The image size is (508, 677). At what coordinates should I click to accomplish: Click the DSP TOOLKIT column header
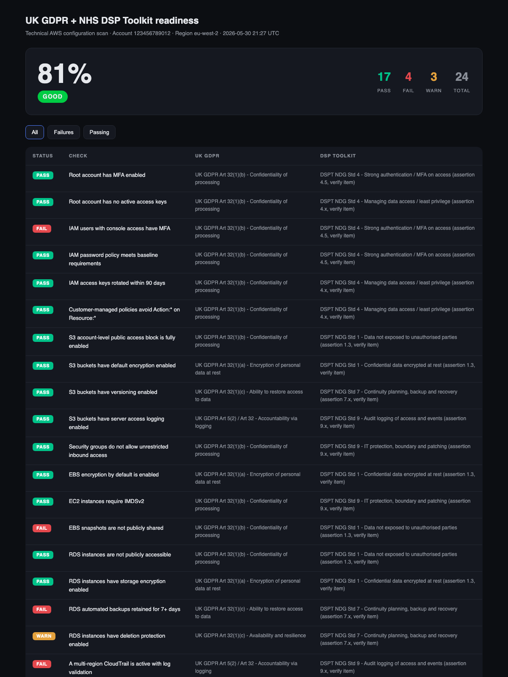(338, 156)
